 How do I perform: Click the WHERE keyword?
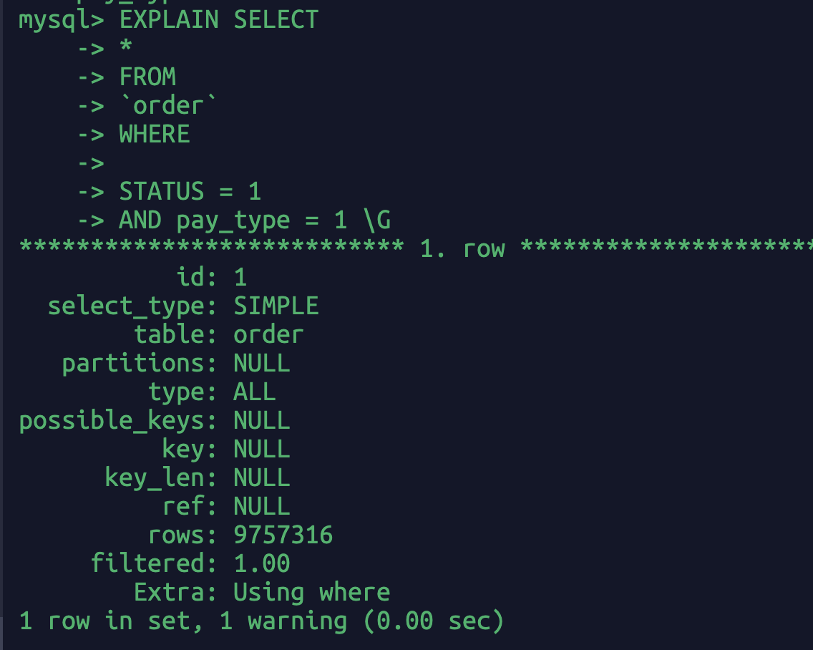[155, 134]
